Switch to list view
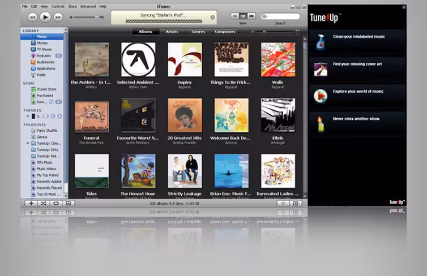 tap(234, 16)
